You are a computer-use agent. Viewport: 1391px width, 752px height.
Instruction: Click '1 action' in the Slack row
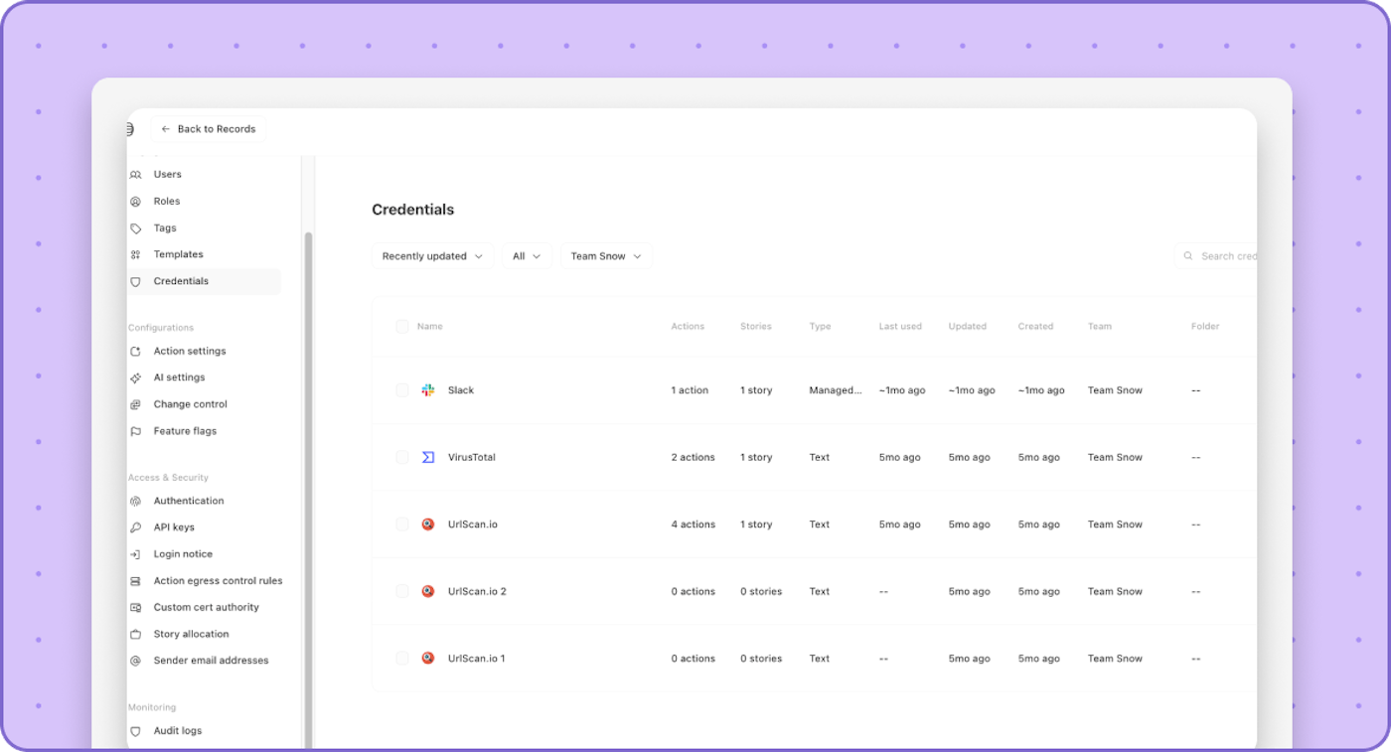tap(690, 390)
